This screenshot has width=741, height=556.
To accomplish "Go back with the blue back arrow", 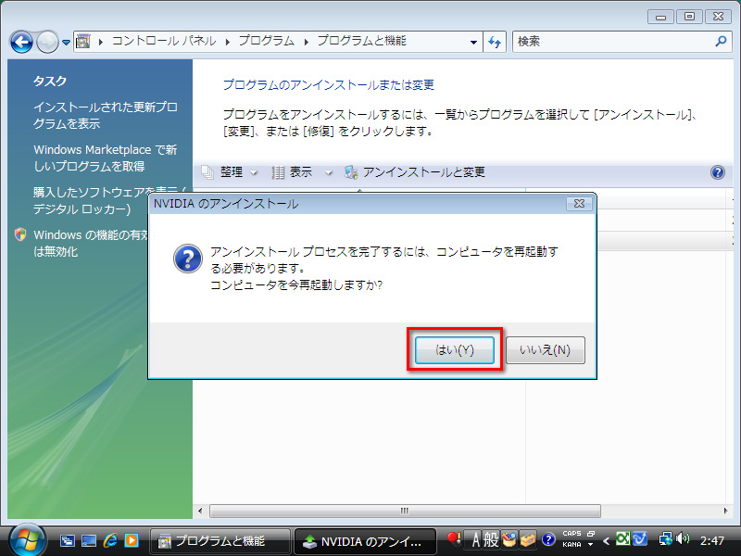I will pos(21,42).
